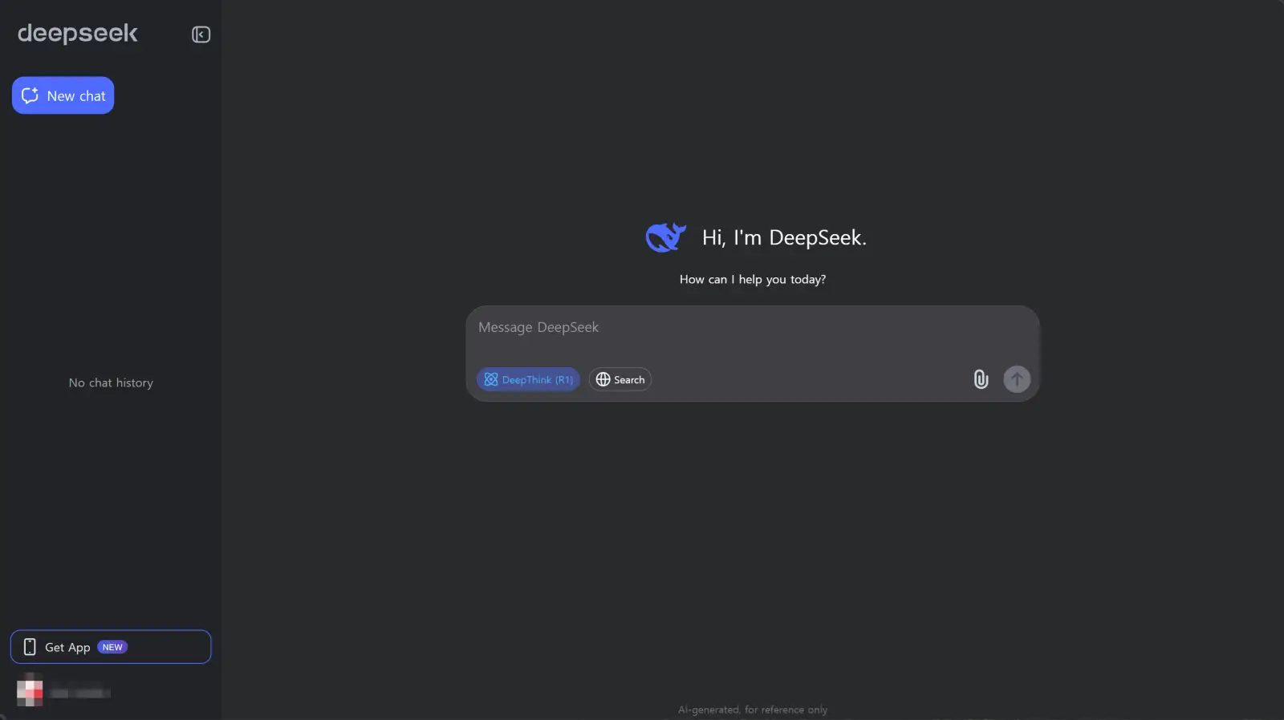
Task: Open the user profile at sidebar bottom
Action: [63, 692]
